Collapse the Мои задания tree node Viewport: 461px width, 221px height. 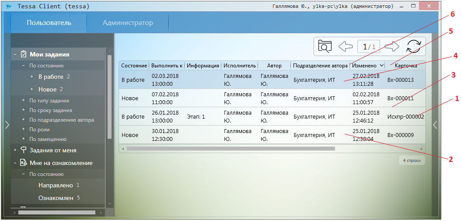click(15, 55)
